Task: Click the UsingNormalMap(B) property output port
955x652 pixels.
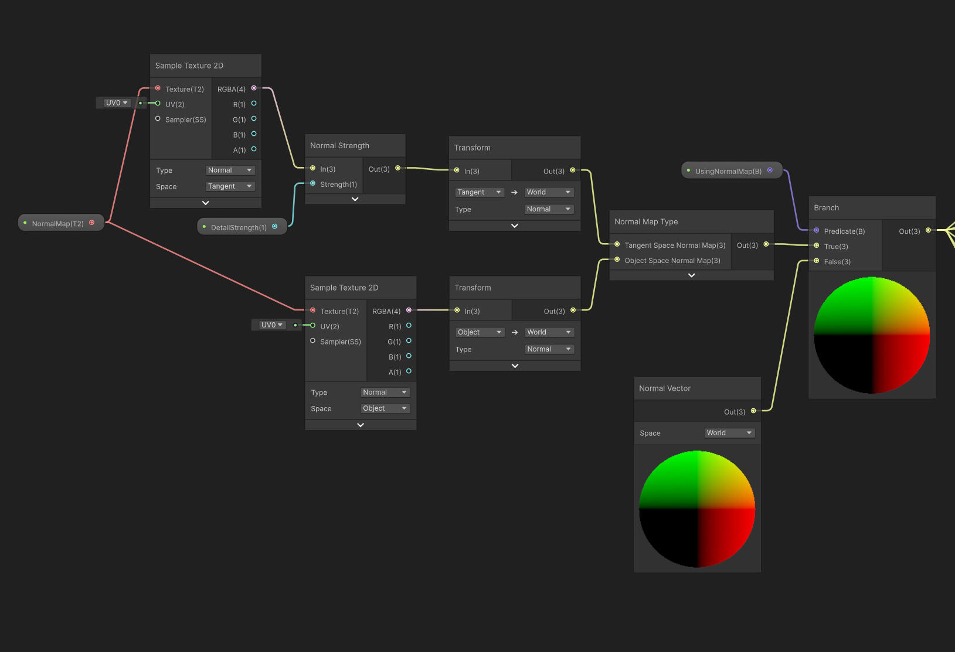Action: [x=770, y=170]
